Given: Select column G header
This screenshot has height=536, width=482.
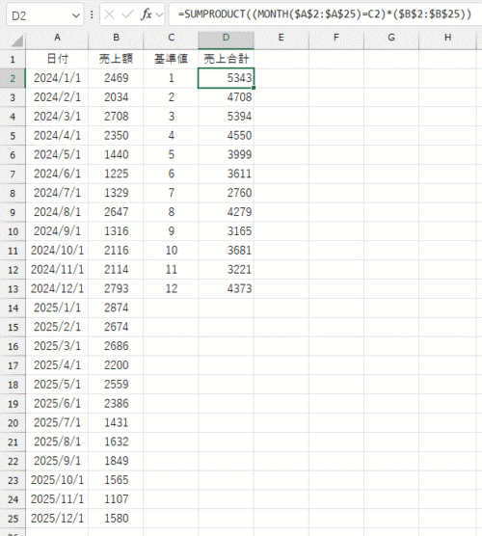Looking at the screenshot, I should tap(391, 38).
